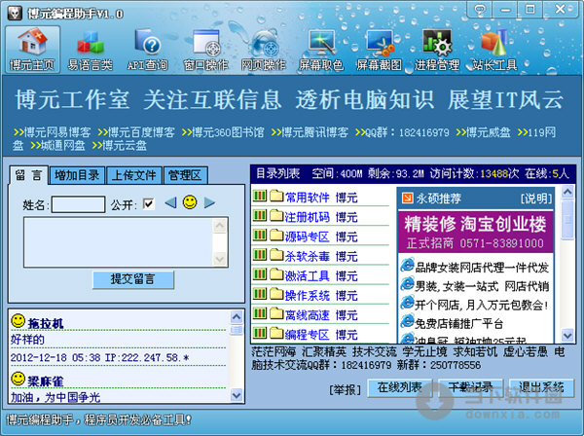Open the 网页操作 toolbar icon
Screen dimensions: 584x436
(264, 50)
